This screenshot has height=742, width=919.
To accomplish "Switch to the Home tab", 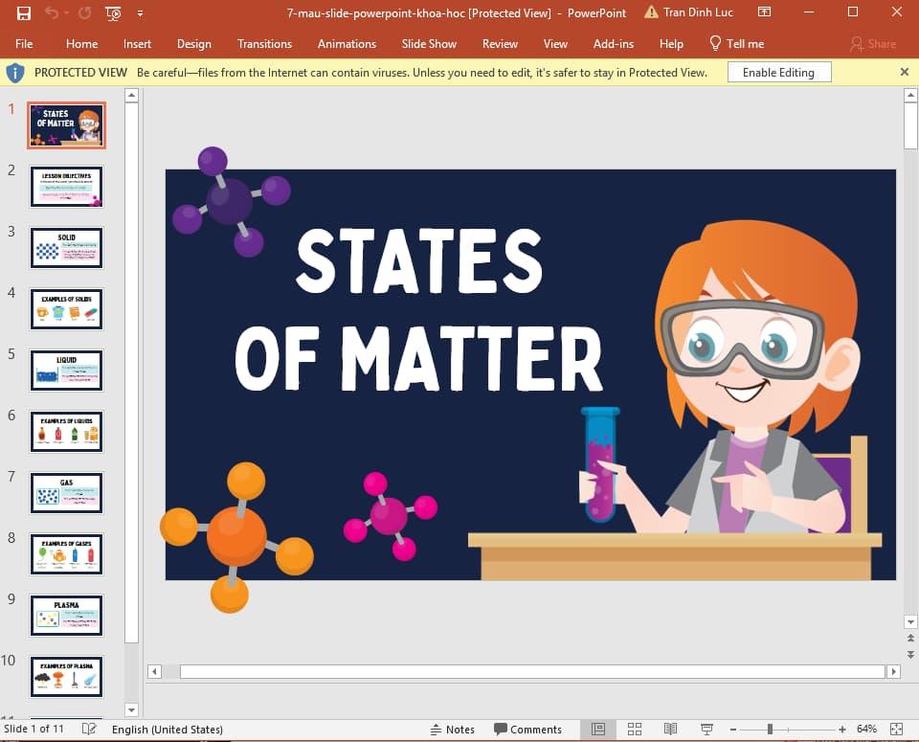I will (x=82, y=43).
